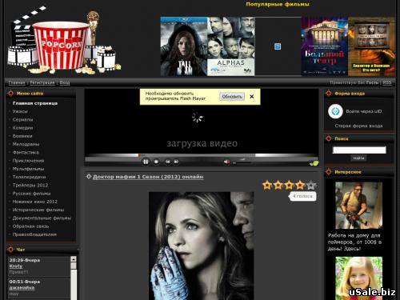Open the Сериалы category
The width and height of the screenshot is (400, 300).
click(22, 120)
